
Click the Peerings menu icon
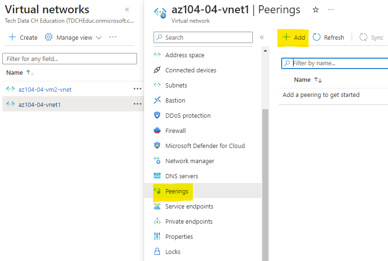(x=157, y=191)
